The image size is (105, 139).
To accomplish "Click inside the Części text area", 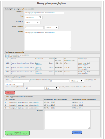I will [x=67, y=120].
